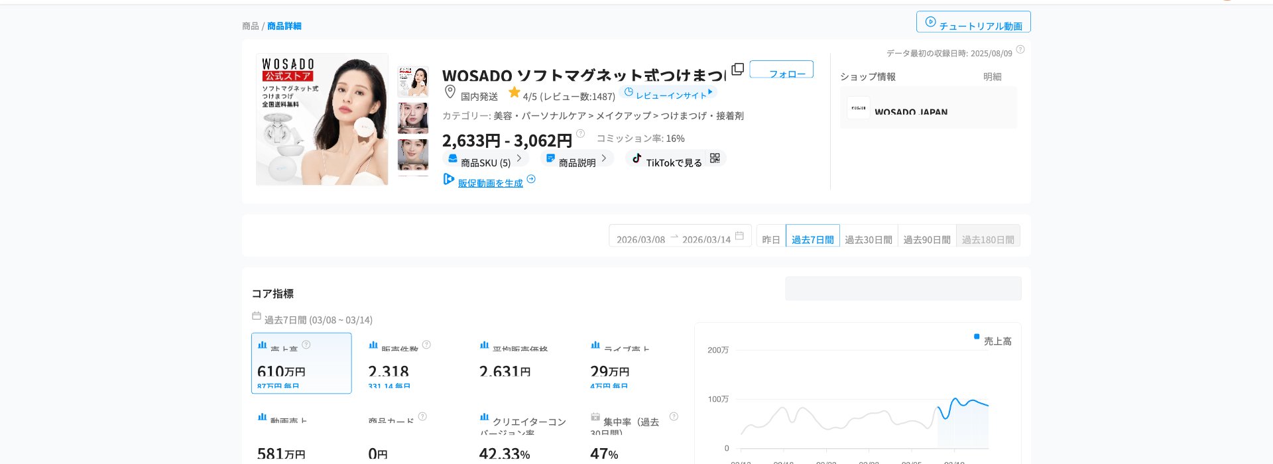The image size is (1273, 464).
Task: Click the help icon beside 集中率 metric
Action: coord(674,416)
